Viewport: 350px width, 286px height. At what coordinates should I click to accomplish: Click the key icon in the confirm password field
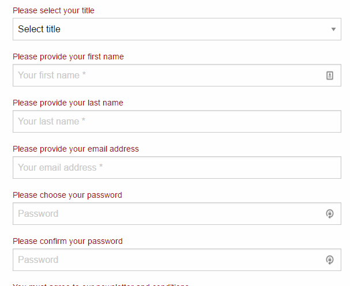[x=330, y=260]
